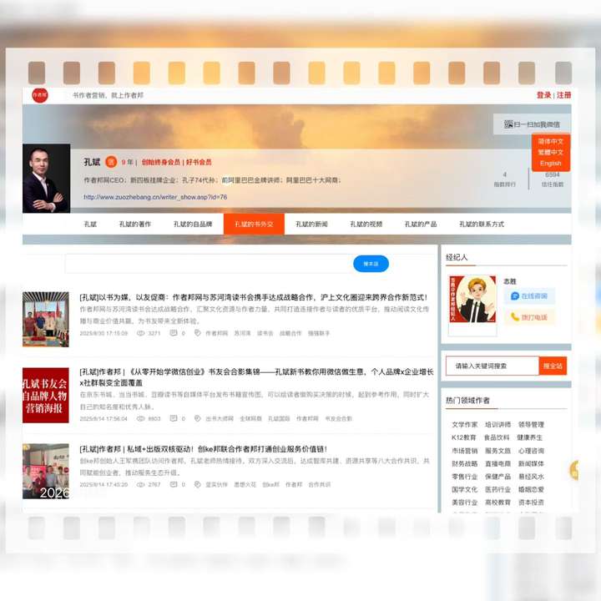This screenshot has height=601, width=601.
Task: Select the 新闻媒体 category
Action: 531,464
